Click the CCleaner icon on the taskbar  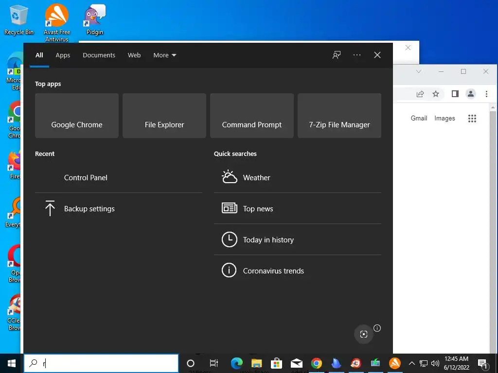pyautogui.click(x=356, y=363)
